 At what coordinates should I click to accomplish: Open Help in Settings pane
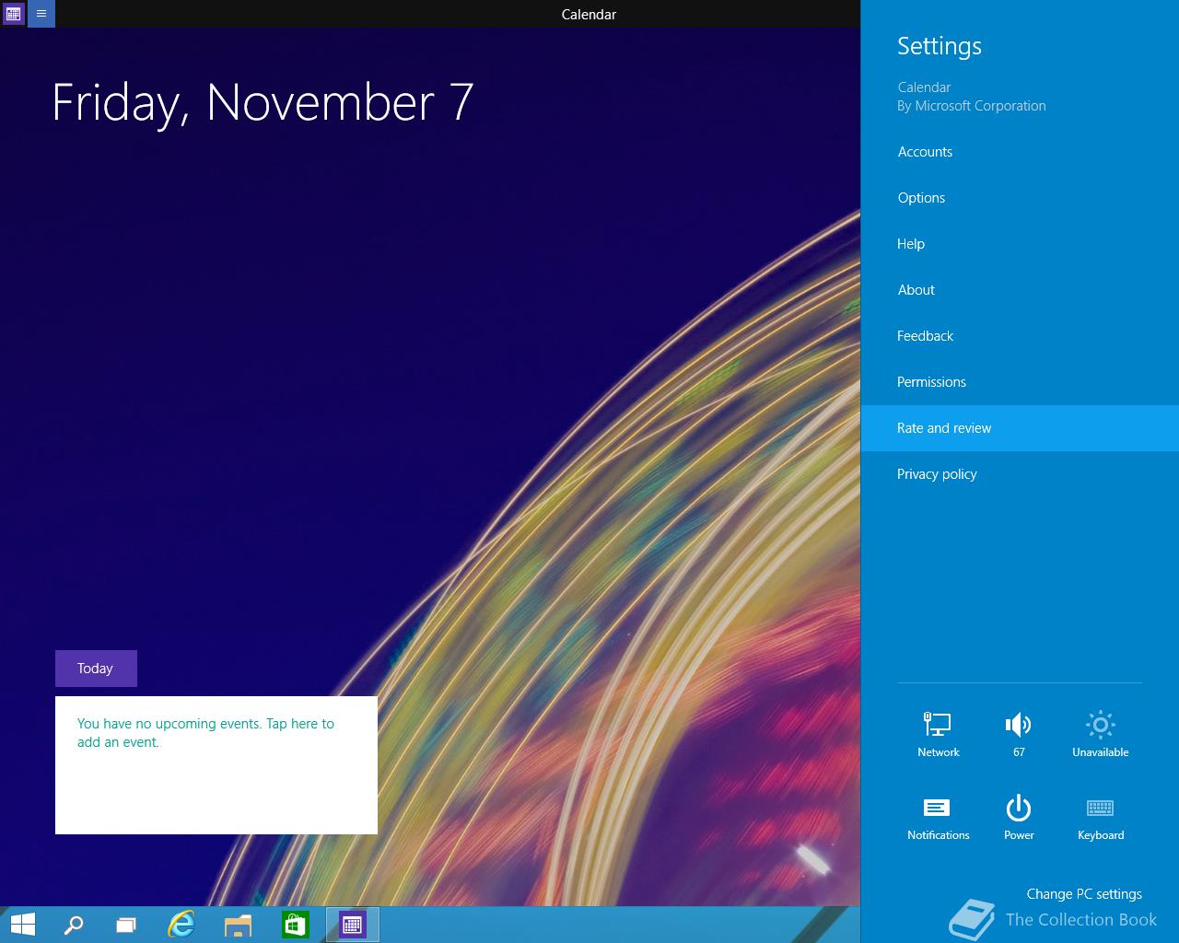[1020, 244]
